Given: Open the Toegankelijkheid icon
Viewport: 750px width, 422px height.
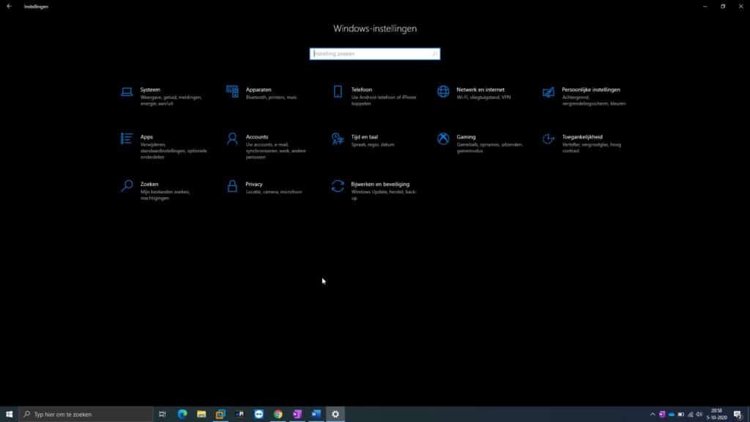Looking at the screenshot, I should pos(549,138).
